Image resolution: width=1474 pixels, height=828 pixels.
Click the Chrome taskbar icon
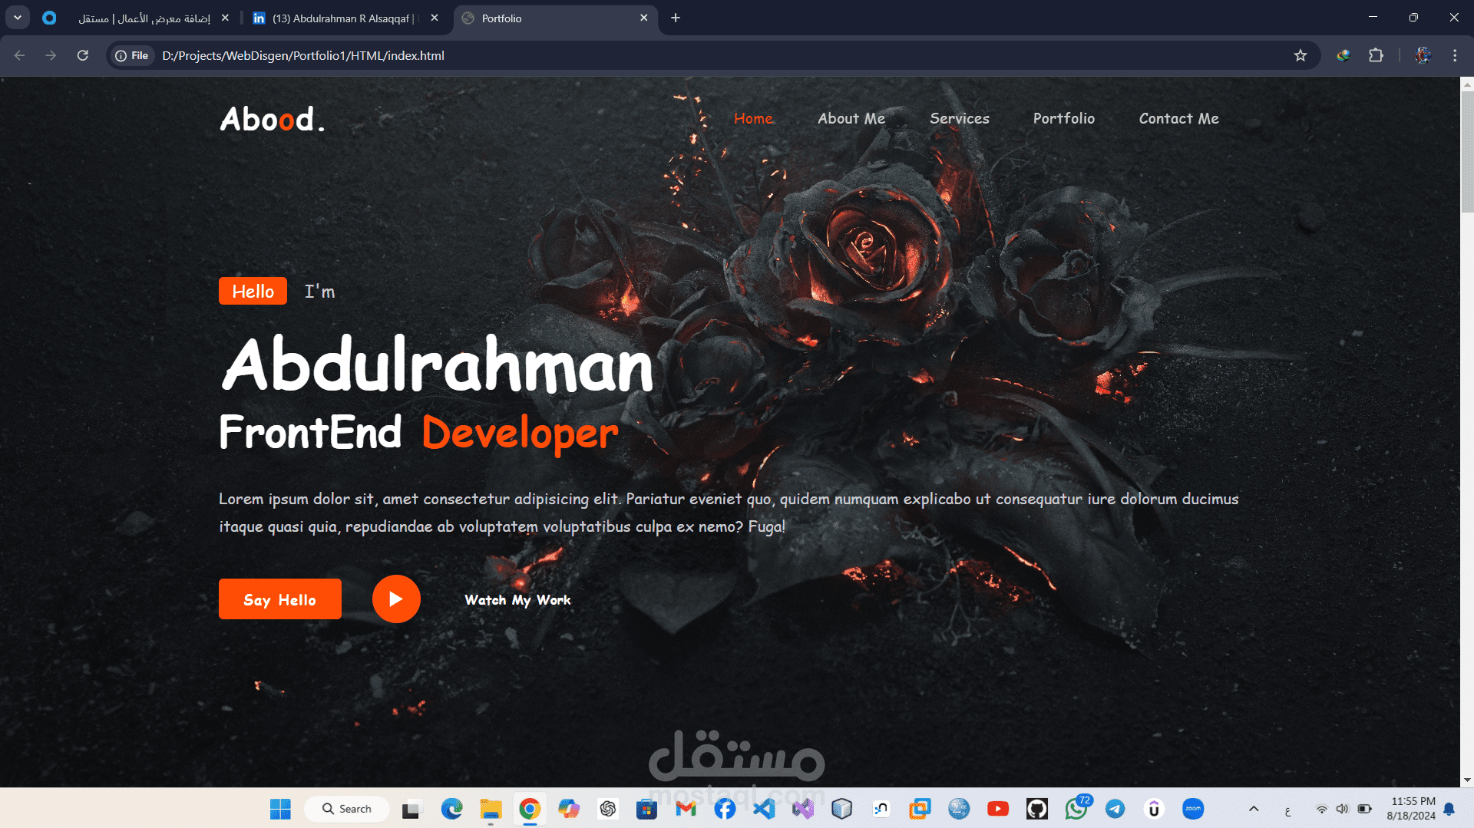(x=530, y=809)
